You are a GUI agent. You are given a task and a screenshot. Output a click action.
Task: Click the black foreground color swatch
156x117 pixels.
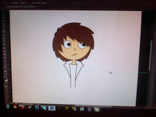tap(5, 79)
